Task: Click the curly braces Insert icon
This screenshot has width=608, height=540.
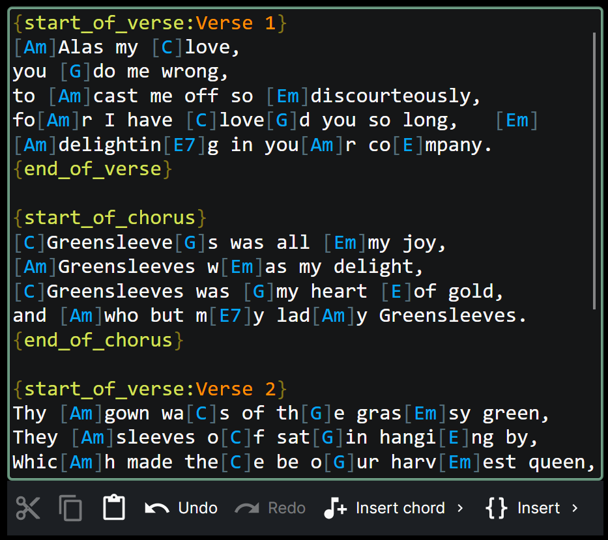Action: pos(497,508)
